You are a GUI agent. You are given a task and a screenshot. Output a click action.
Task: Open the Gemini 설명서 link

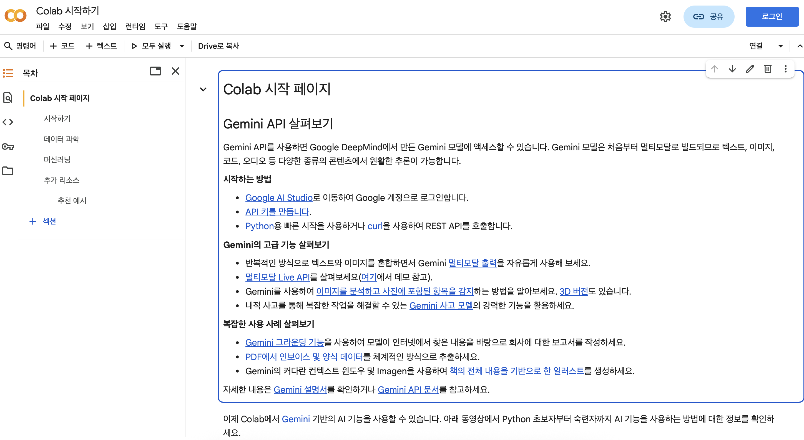tap(300, 390)
